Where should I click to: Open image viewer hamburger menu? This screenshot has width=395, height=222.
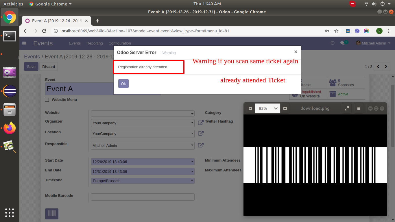click(x=359, y=108)
